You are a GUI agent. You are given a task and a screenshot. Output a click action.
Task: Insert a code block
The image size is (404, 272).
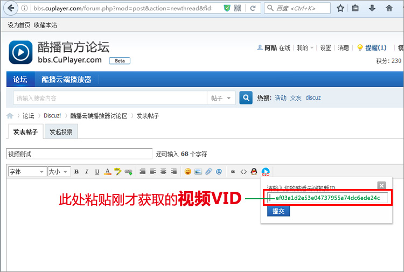point(243,172)
